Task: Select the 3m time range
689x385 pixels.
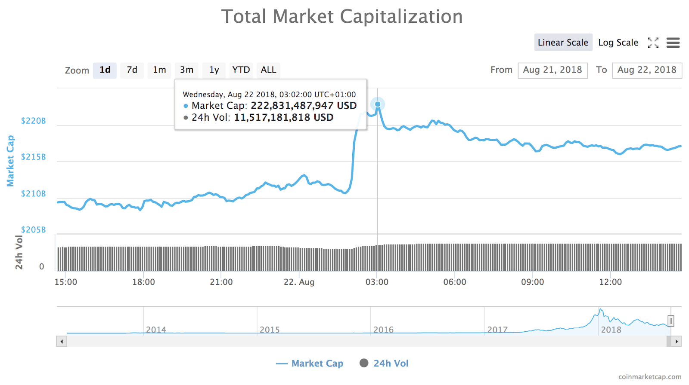Action: [186, 70]
